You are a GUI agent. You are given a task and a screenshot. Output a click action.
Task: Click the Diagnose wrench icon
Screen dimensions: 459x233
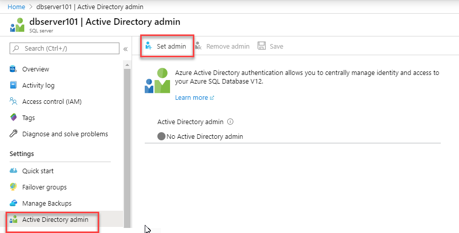click(14, 134)
